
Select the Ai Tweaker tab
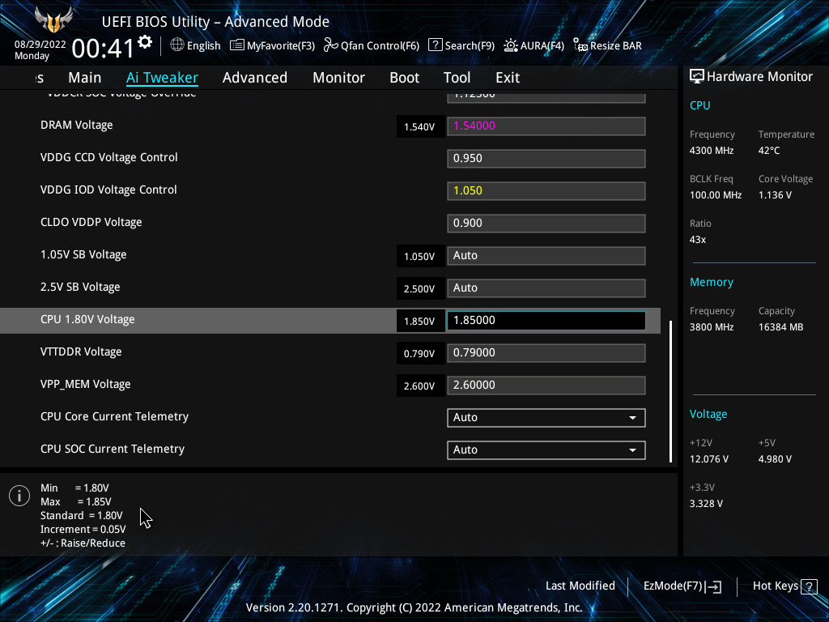pyautogui.click(x=162, y=78)
